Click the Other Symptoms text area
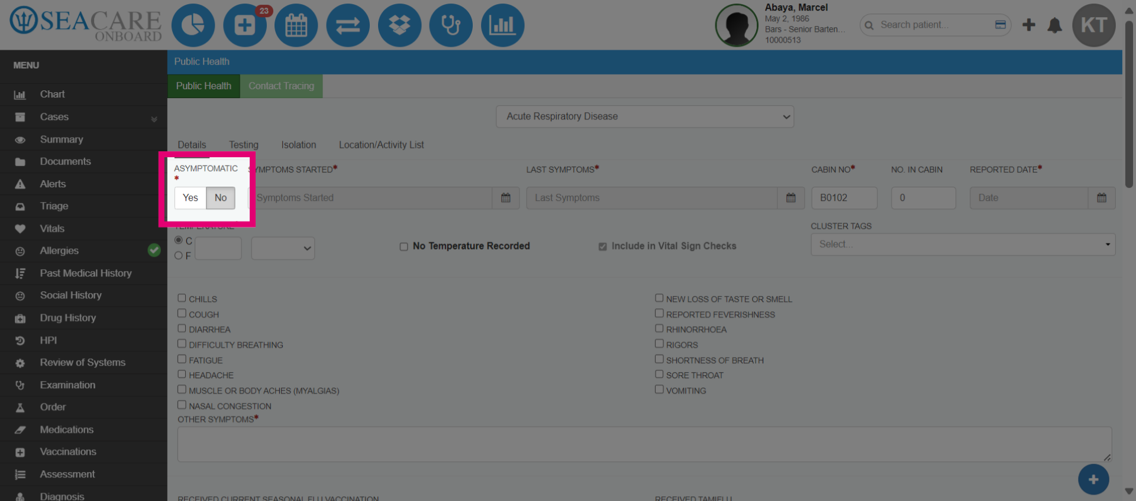Screen dimensions: 1136x501 644,444
